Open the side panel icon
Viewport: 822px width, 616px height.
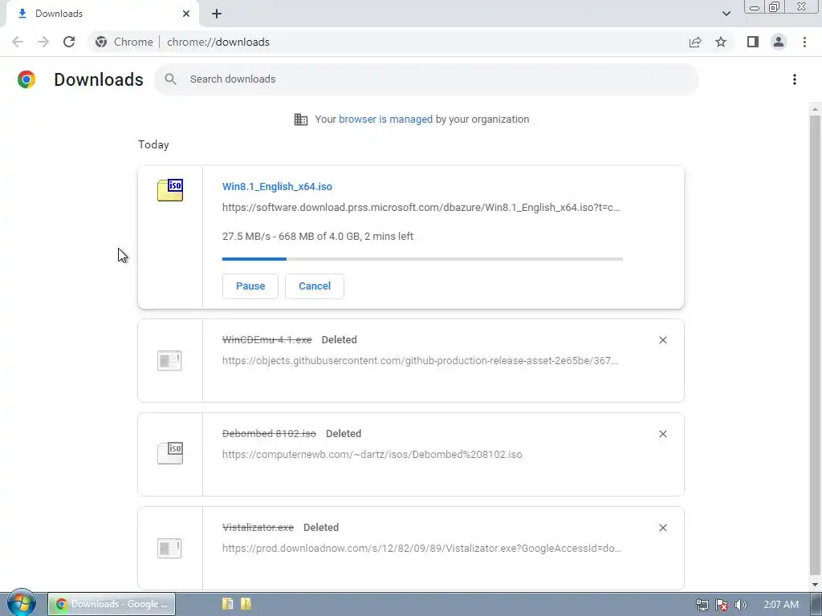[x=753, y=42]
